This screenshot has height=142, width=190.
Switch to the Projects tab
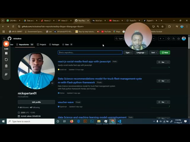tap(42, 45)
